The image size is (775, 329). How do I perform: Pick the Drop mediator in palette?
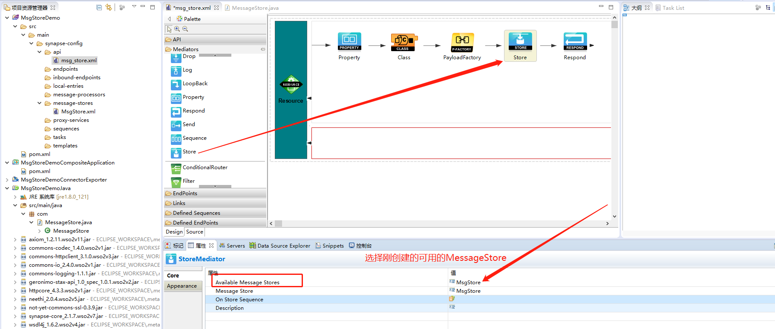click(184, 57)
